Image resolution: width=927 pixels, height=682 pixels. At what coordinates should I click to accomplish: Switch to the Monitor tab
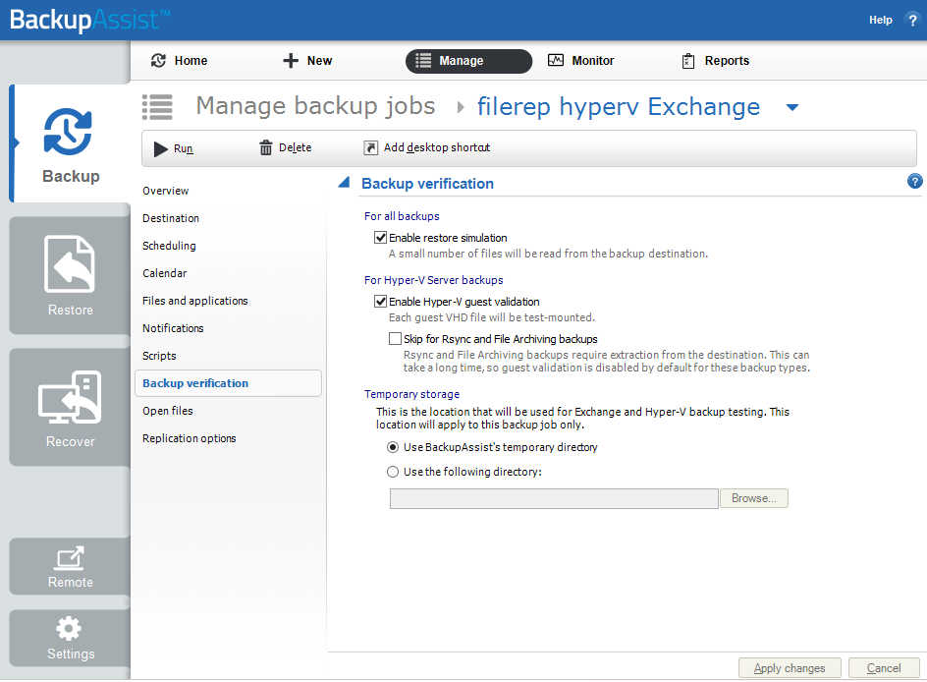(581, 60)
